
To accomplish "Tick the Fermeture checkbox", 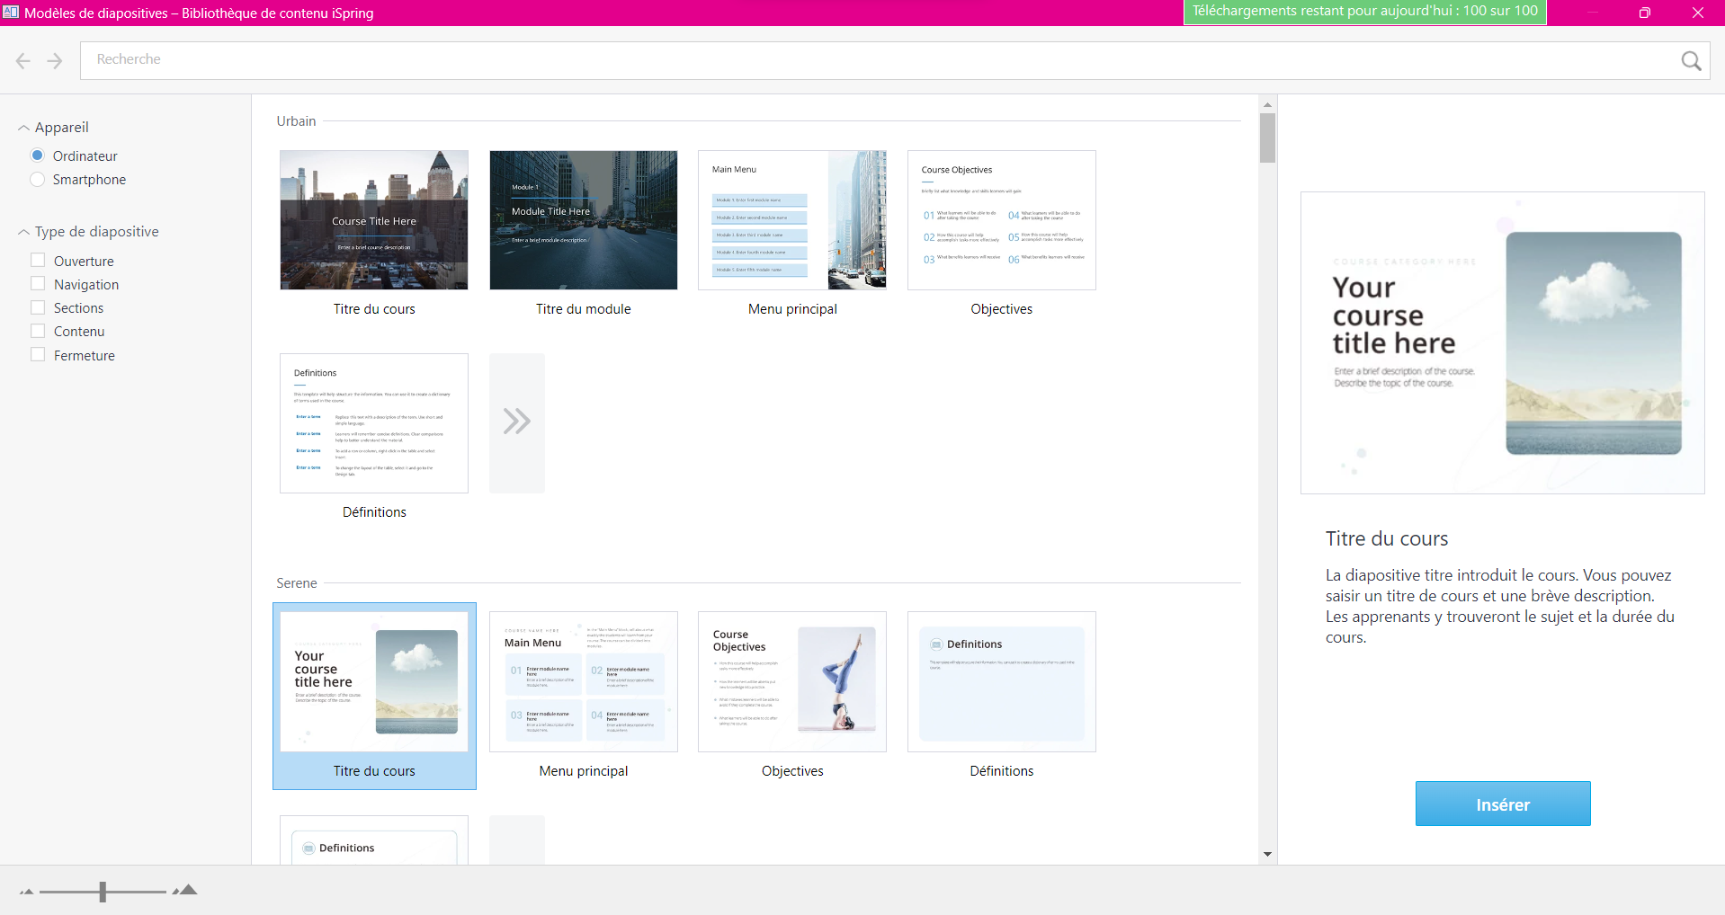I will (x=38, y=355).
